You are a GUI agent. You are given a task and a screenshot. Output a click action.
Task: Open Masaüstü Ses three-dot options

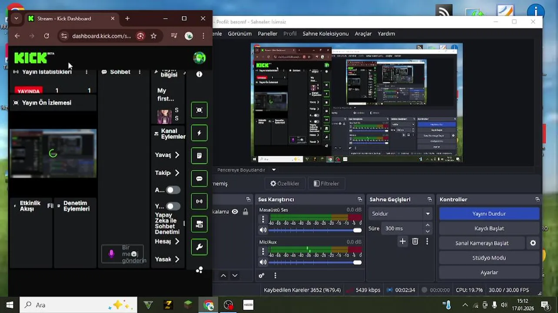(263, 220)
